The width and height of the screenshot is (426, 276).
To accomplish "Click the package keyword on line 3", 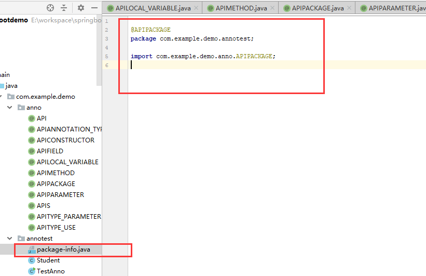I will tap(143, 38).
